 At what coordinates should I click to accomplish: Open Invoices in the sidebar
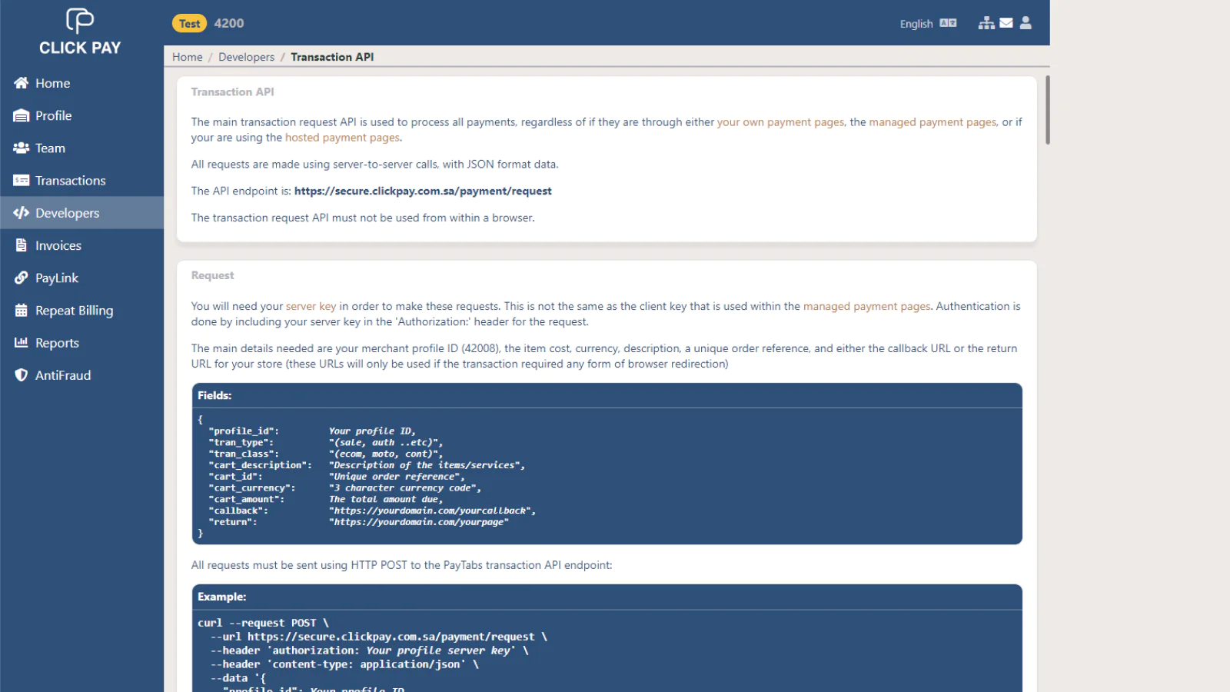tap(81, 245)
